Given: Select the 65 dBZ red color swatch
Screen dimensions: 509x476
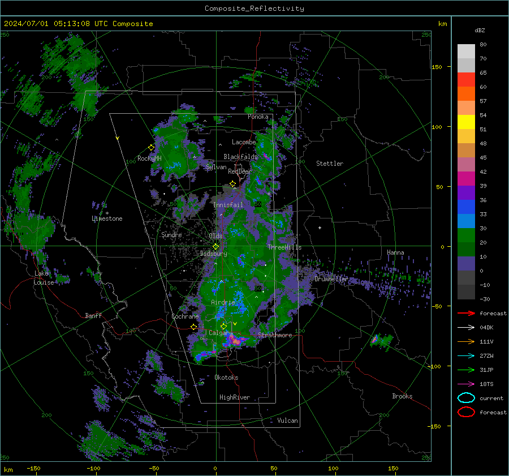Looking at the screenshot, I should point(466,79).
